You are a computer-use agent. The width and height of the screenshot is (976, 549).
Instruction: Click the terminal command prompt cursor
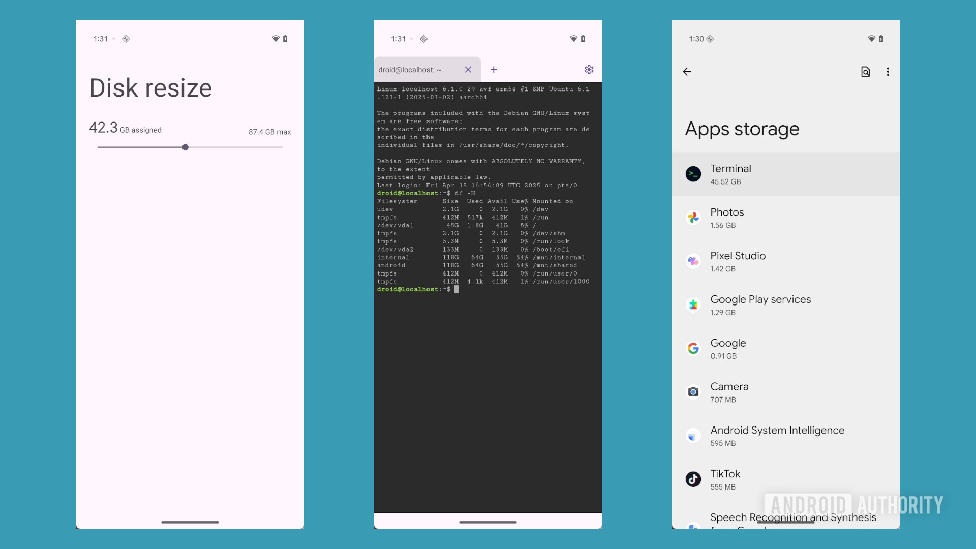(x=457, y=289)
